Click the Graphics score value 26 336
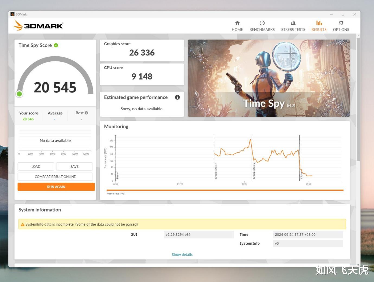Viewport: 374px width, 282px height. (142, 53)
